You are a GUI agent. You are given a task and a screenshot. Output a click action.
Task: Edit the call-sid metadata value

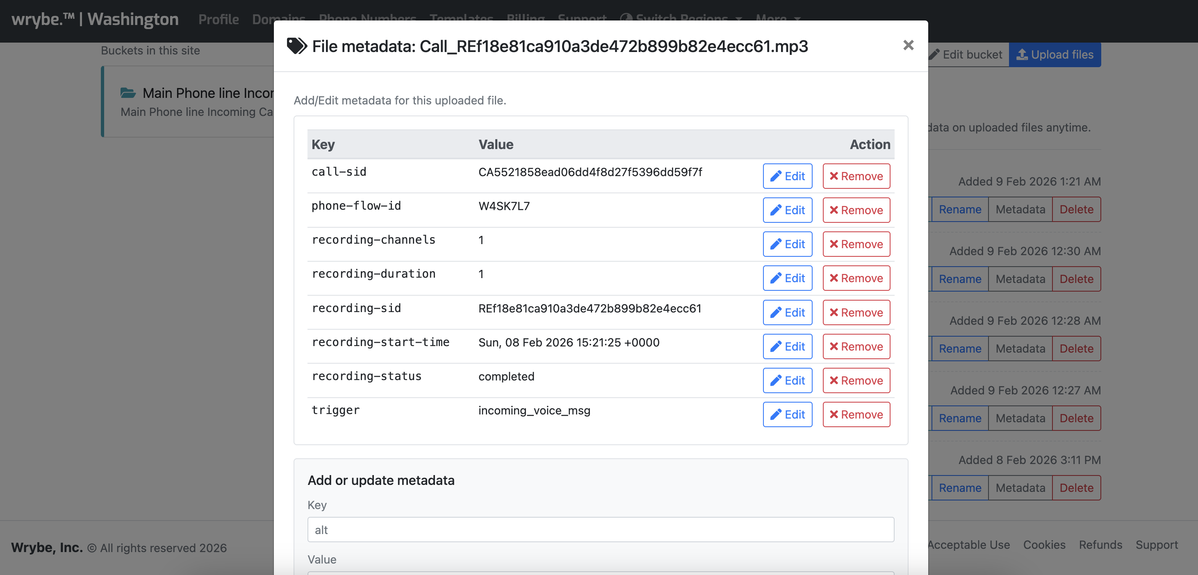(x=787, y=176)
